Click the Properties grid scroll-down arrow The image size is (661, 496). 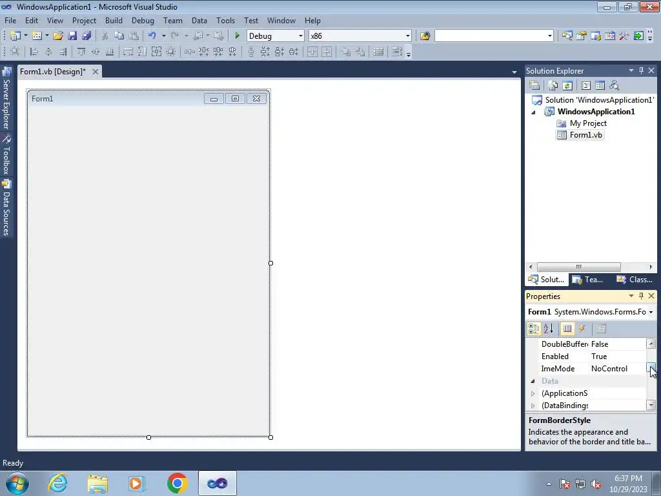pos(651,406)
